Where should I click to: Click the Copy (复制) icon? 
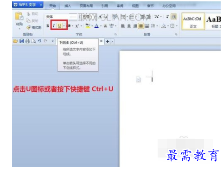[x=28, y=20]
